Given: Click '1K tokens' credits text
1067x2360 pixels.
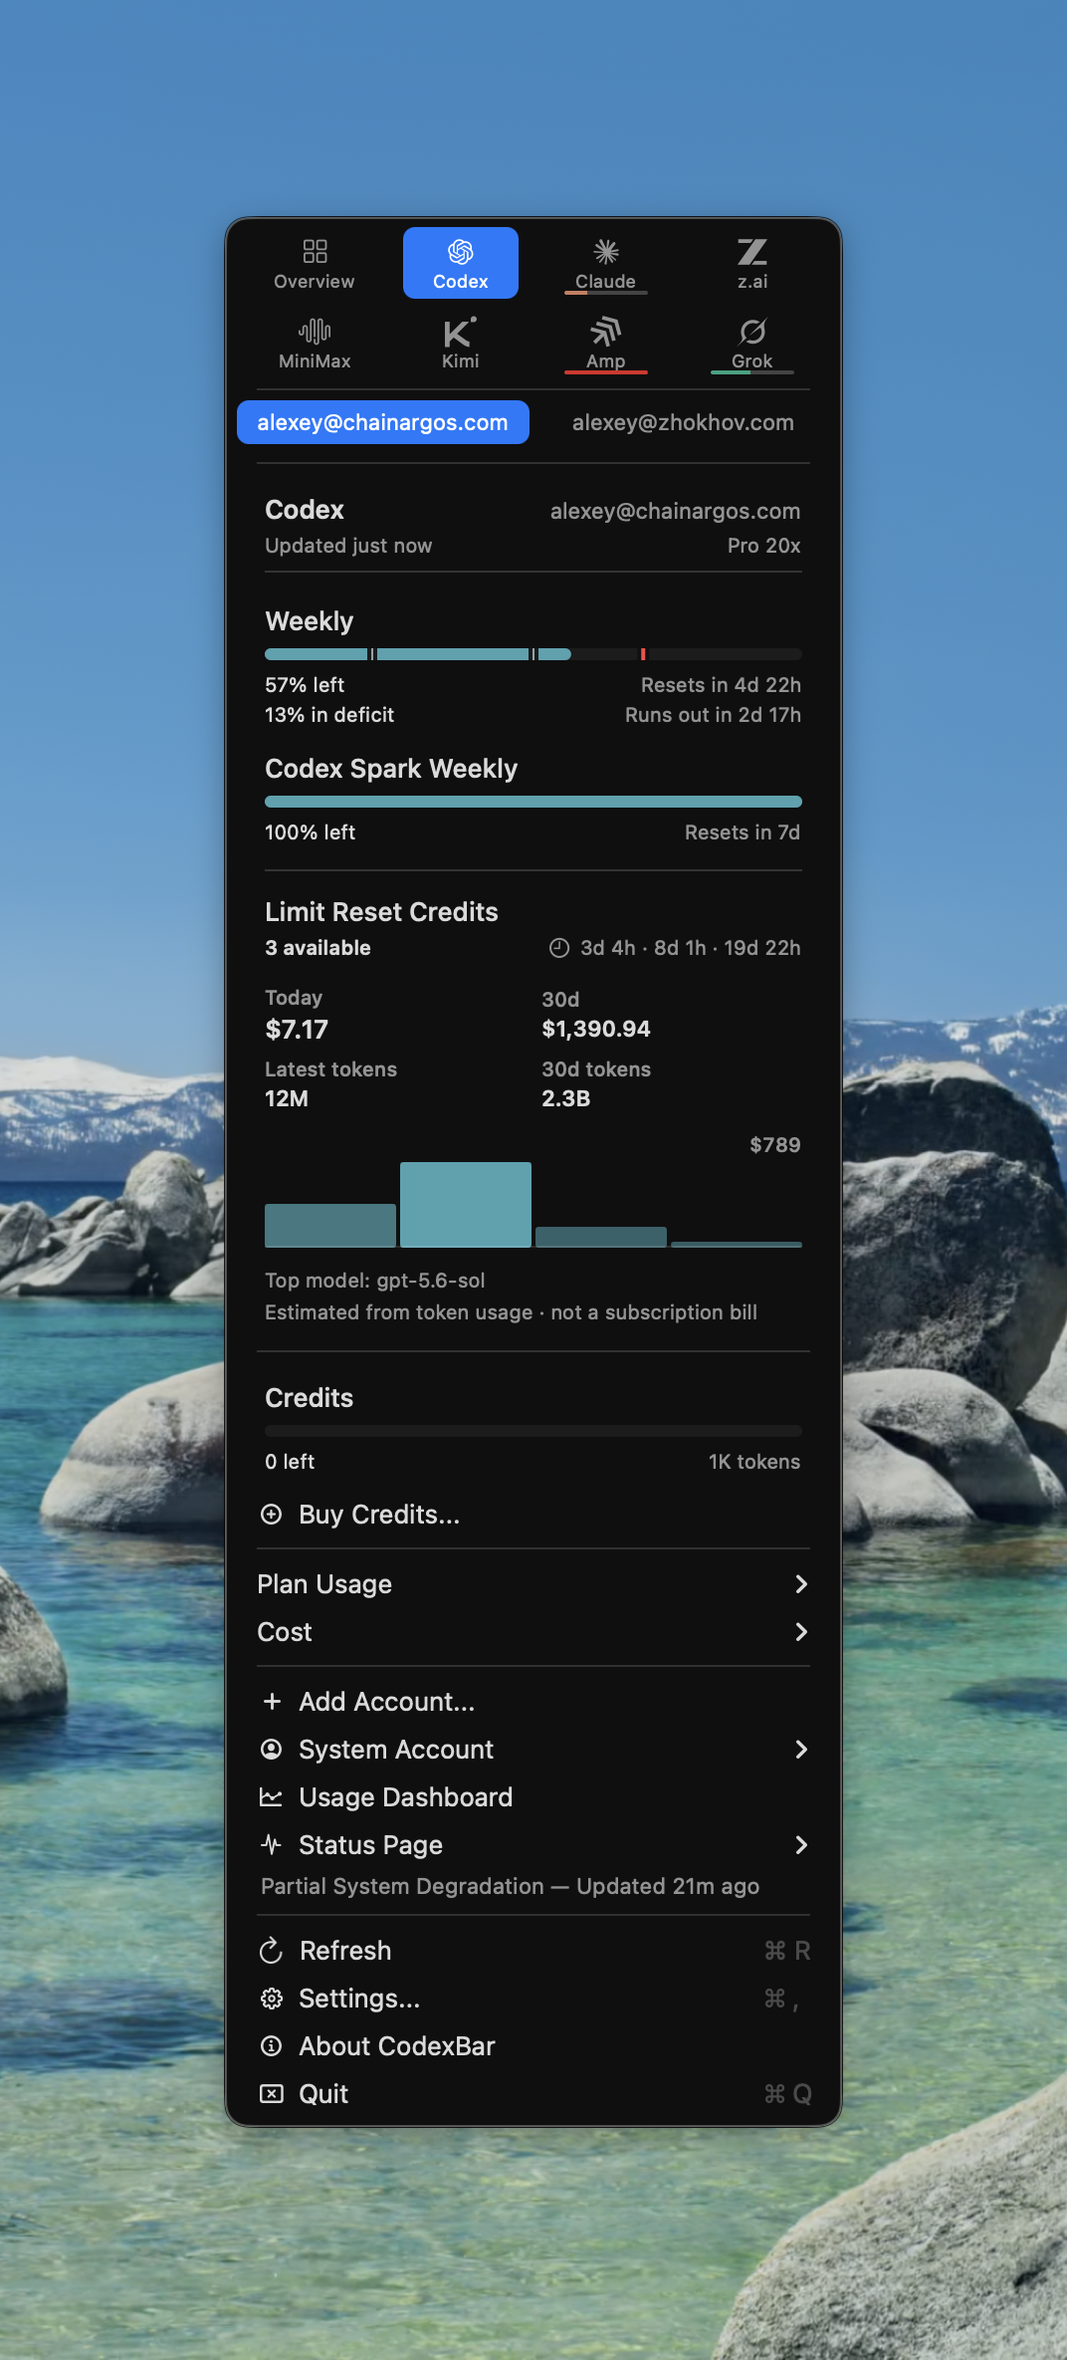Looking at the screenshot, I should coord(754,1462).
